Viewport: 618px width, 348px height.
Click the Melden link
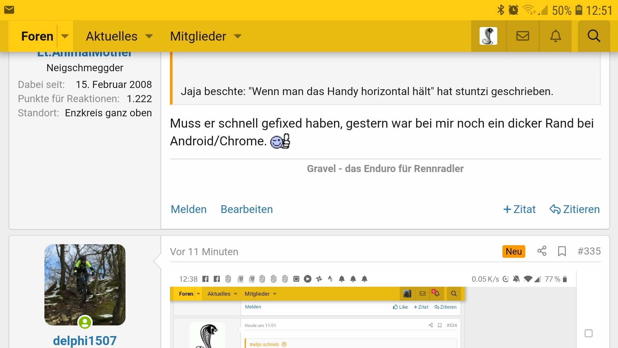(x=189, y=209)
